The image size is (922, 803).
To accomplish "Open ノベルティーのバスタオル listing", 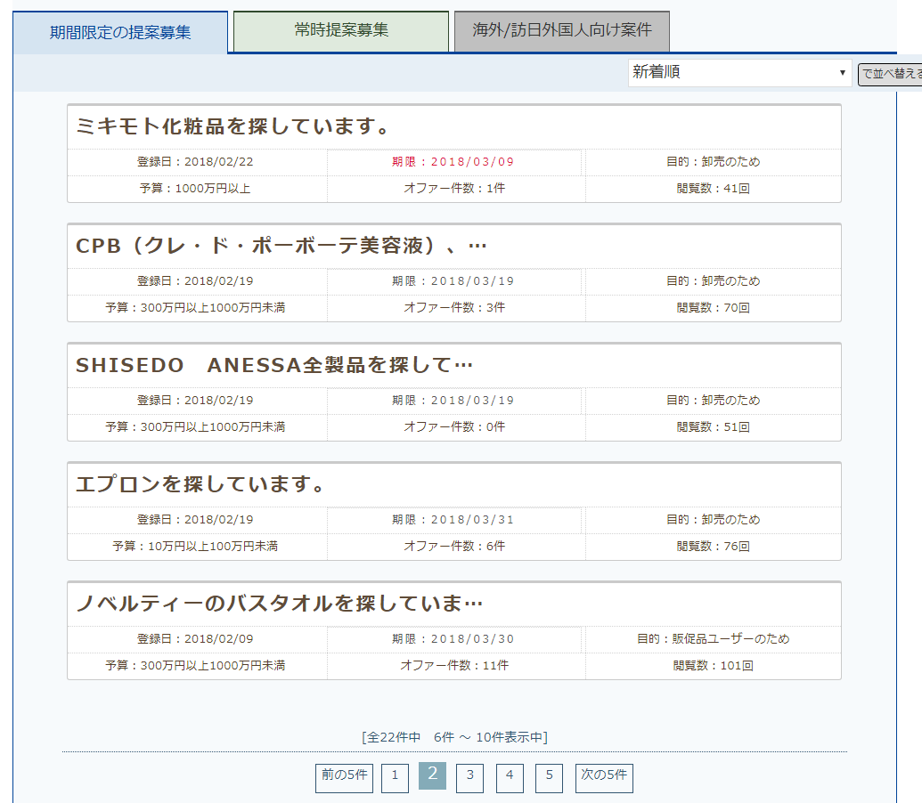I will click(x=280, y=604).
